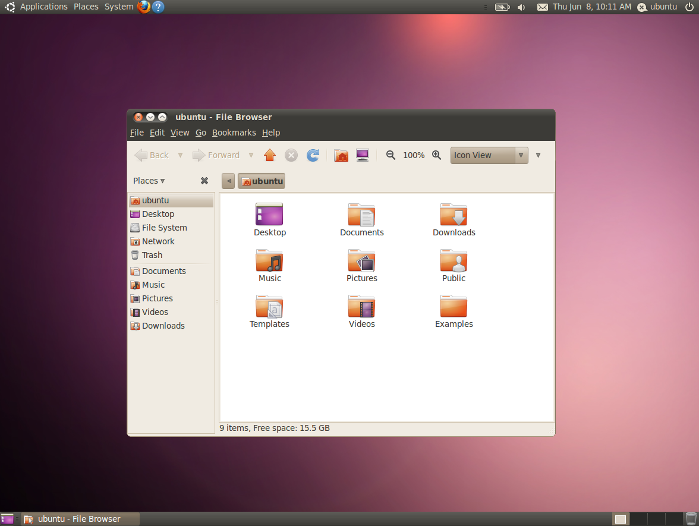Launch Firefox from the top panel

(143, 7)
